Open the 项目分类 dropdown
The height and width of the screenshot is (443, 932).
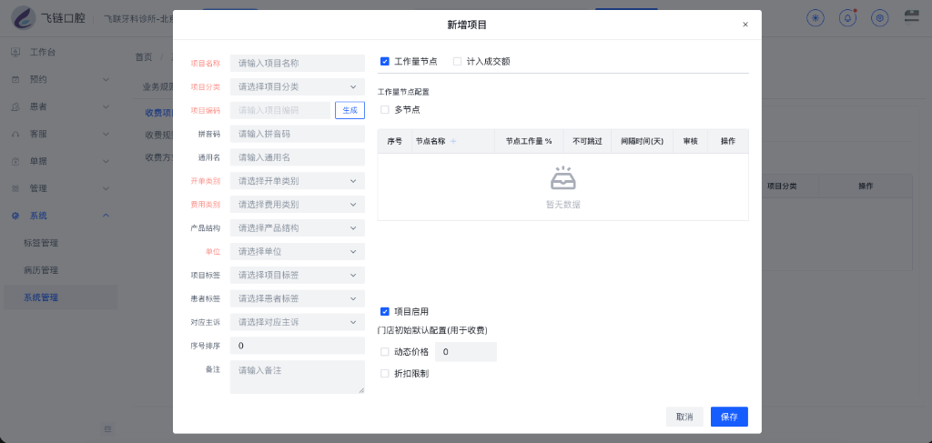[x=298, y=86]
